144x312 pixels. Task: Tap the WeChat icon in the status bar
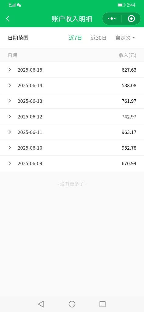point(19,5)
